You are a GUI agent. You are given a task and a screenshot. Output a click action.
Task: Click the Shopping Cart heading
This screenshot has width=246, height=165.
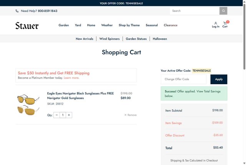(121, 52)
